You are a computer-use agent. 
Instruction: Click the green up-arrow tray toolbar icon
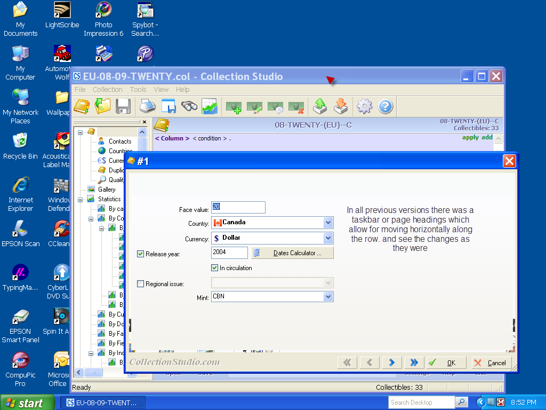[x=320, y=106]
